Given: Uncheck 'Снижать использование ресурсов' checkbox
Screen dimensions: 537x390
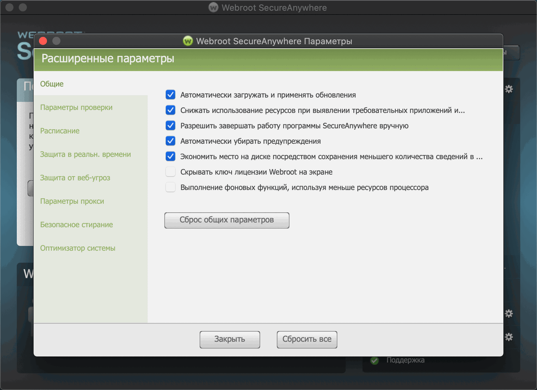Looking at the screenshot, I should point(170,110).
